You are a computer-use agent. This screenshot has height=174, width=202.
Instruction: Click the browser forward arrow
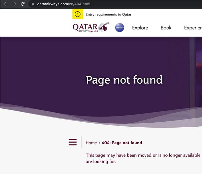coord(14,4)
